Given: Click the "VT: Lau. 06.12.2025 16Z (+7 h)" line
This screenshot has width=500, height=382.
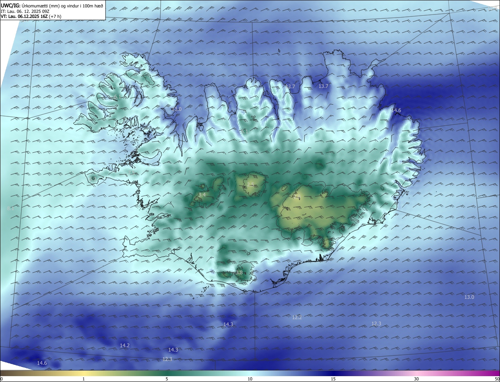Looking at the screenshot, I should 31,16.
